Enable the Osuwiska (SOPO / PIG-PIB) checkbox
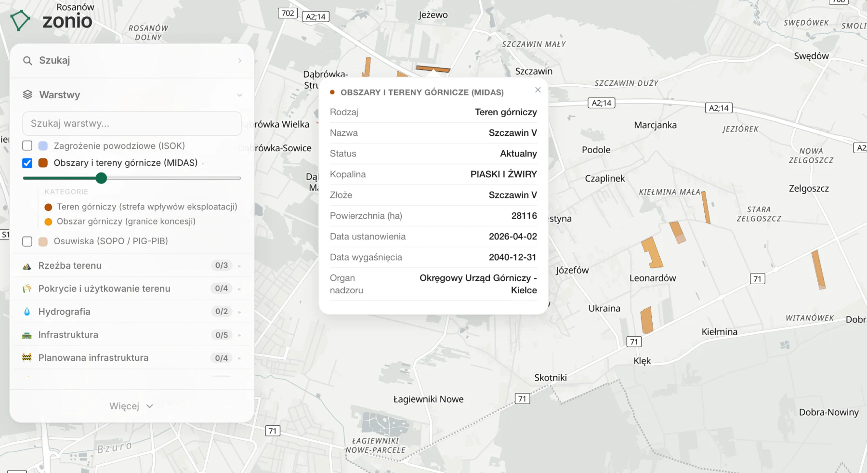The image size is (867, 473). [x=27, y=241]
